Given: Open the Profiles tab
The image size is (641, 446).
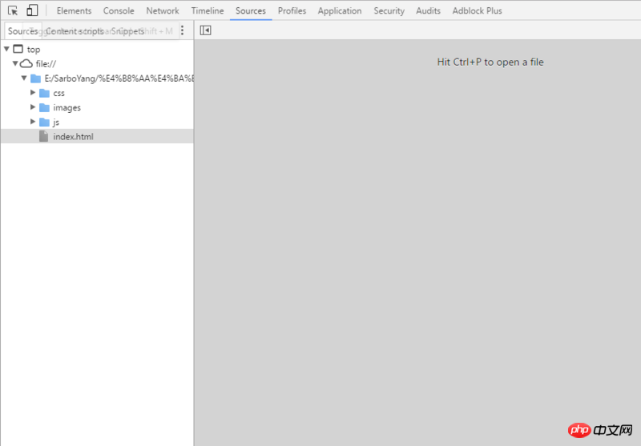Looking at the screenshot, I should [x=292, y=10].
